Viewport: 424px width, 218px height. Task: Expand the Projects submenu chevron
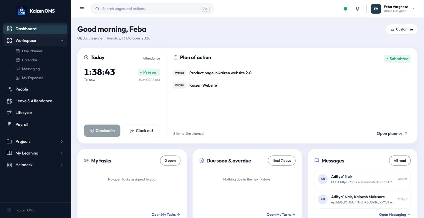(62, 141)
